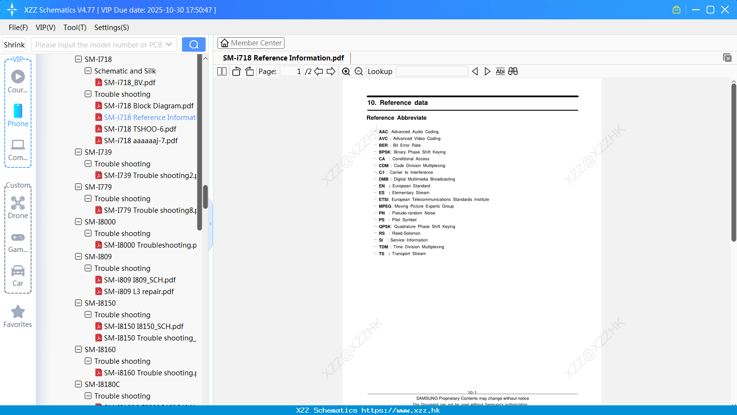Collapse the SM-I809 node
The image size is (737, 415).
pyautogui.click(x=78, y=256)
